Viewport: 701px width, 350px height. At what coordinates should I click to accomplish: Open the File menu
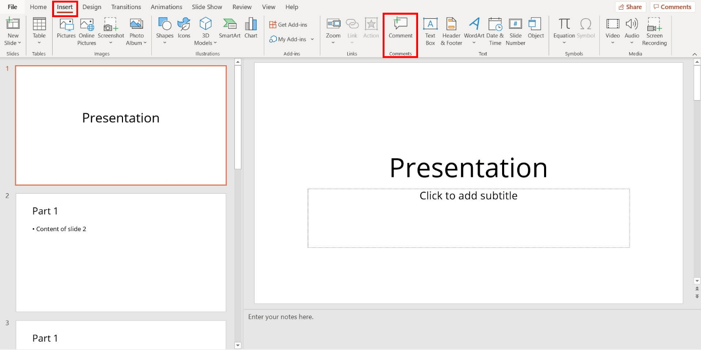[13, 7]
